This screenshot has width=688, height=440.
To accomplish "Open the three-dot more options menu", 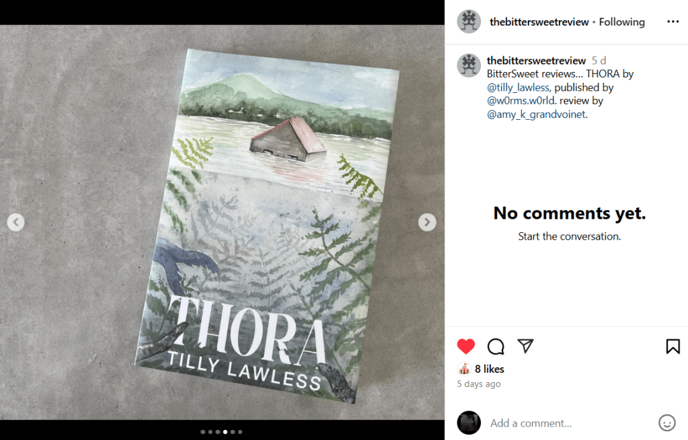I will (673, 22).
